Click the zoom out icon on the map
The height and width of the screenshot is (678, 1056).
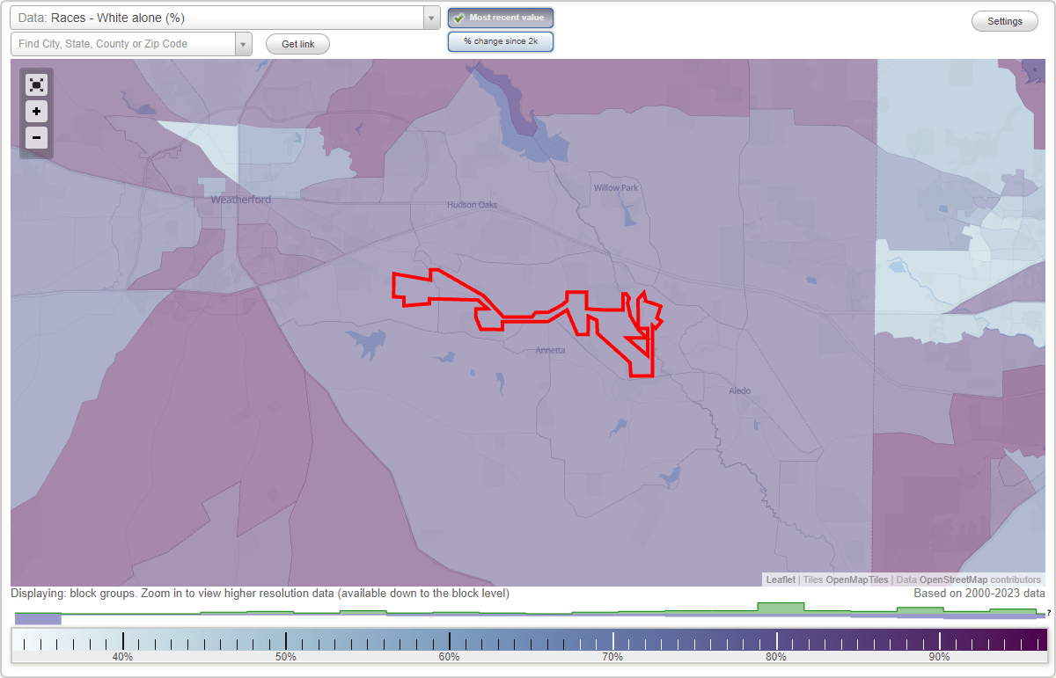pos(36,138)
